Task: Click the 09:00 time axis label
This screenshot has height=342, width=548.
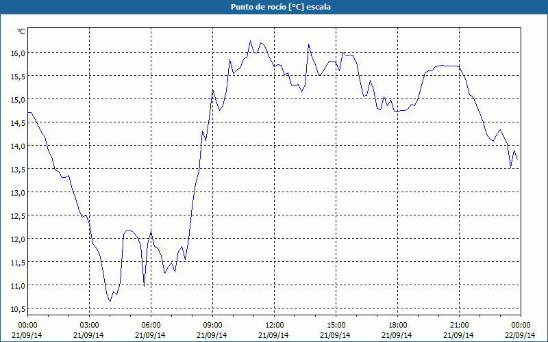Action: point(212,326)
